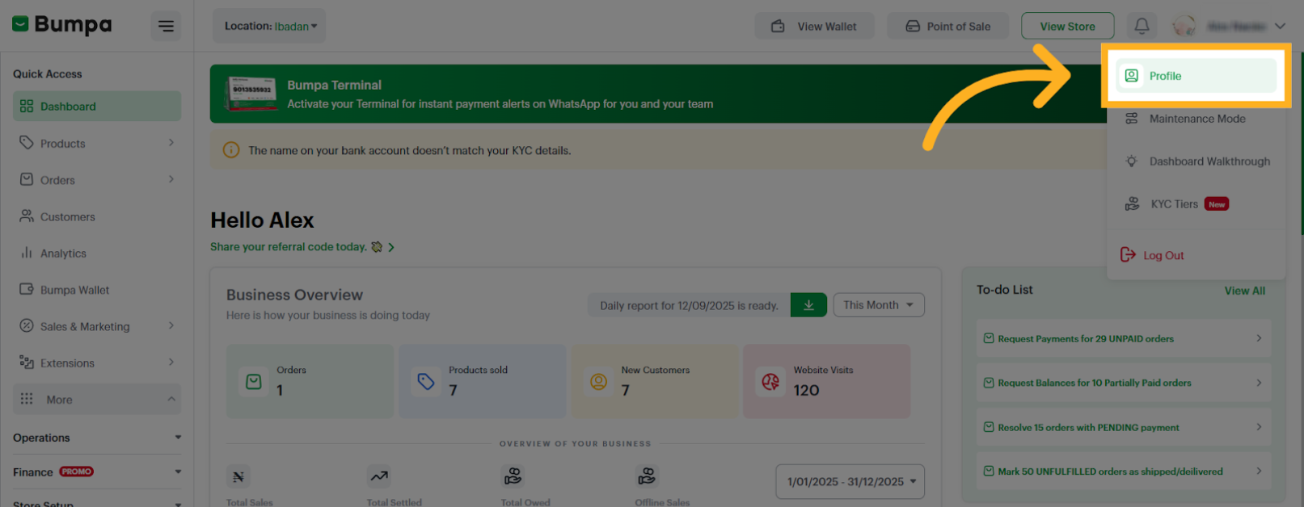Open Resolve 15 orders with PENDING payment
Screen dimensions: 1304x507
1124,427
